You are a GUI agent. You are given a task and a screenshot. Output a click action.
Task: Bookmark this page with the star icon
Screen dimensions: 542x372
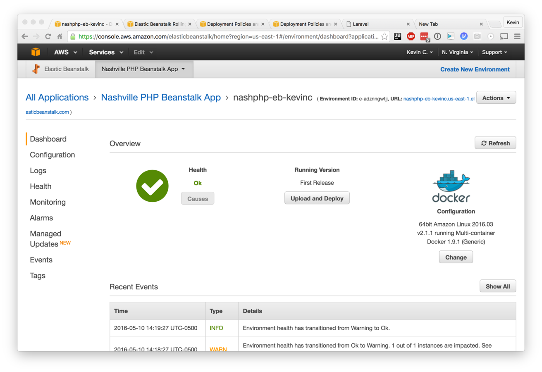[x=384, y=36]
